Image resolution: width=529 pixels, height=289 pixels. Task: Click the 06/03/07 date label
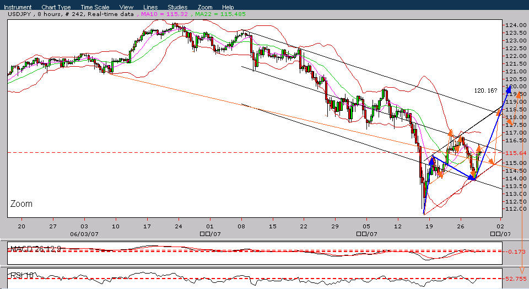tap(84, 234)
